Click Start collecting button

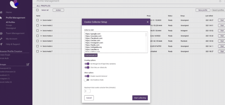pyautogui.click(x=140, y=98)
